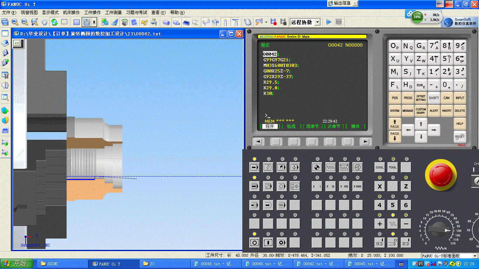The height and width of the screenshot is (269, 479).
Task: Click the 输出信息 tab
Action: coord(342,3)
